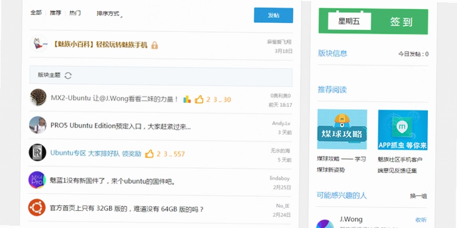The height and width of the screenshot is (228, 457).
Task: Click author name No_IE
Action: (283, 206)
